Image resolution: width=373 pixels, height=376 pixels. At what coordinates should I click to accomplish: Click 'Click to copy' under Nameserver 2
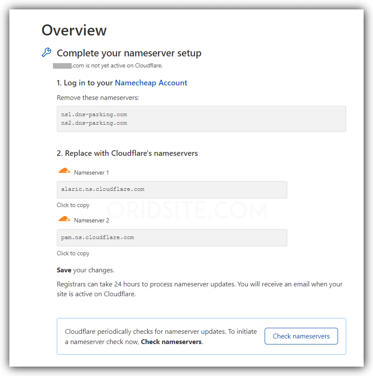tap(73, 253)
